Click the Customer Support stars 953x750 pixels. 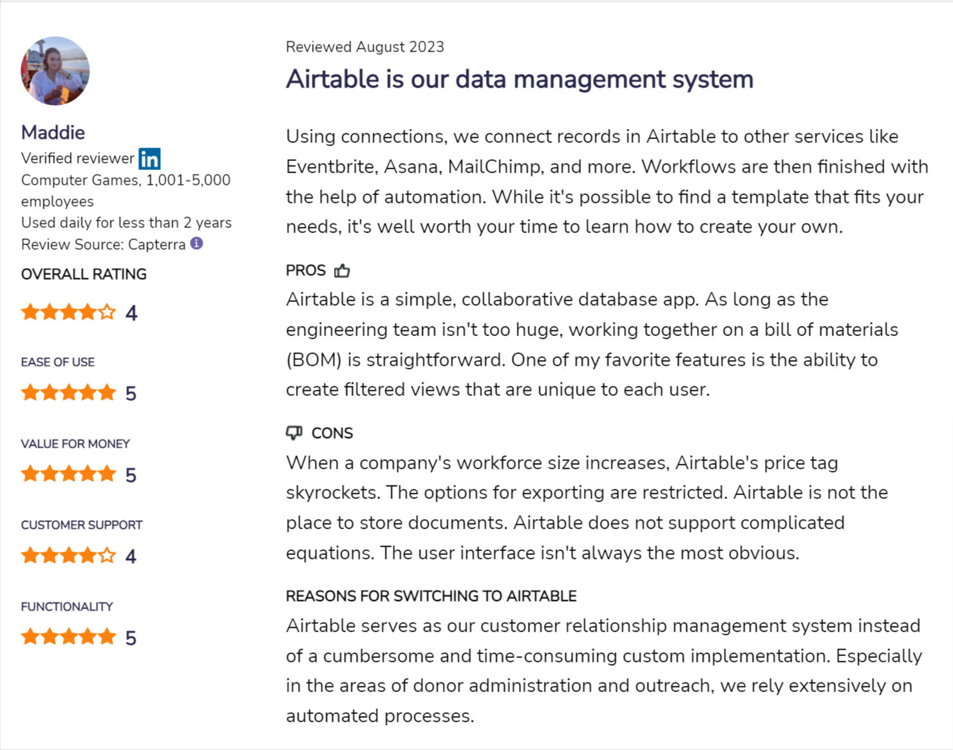68,556
